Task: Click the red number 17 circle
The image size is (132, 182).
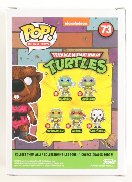Action: pyautogui.click(x=80, y=94)
